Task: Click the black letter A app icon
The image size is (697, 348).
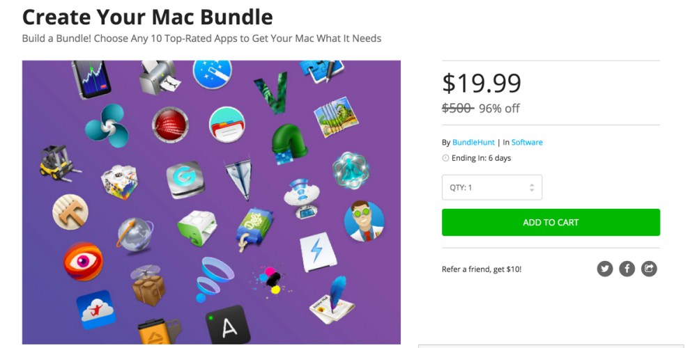Action: coord(227,325)
